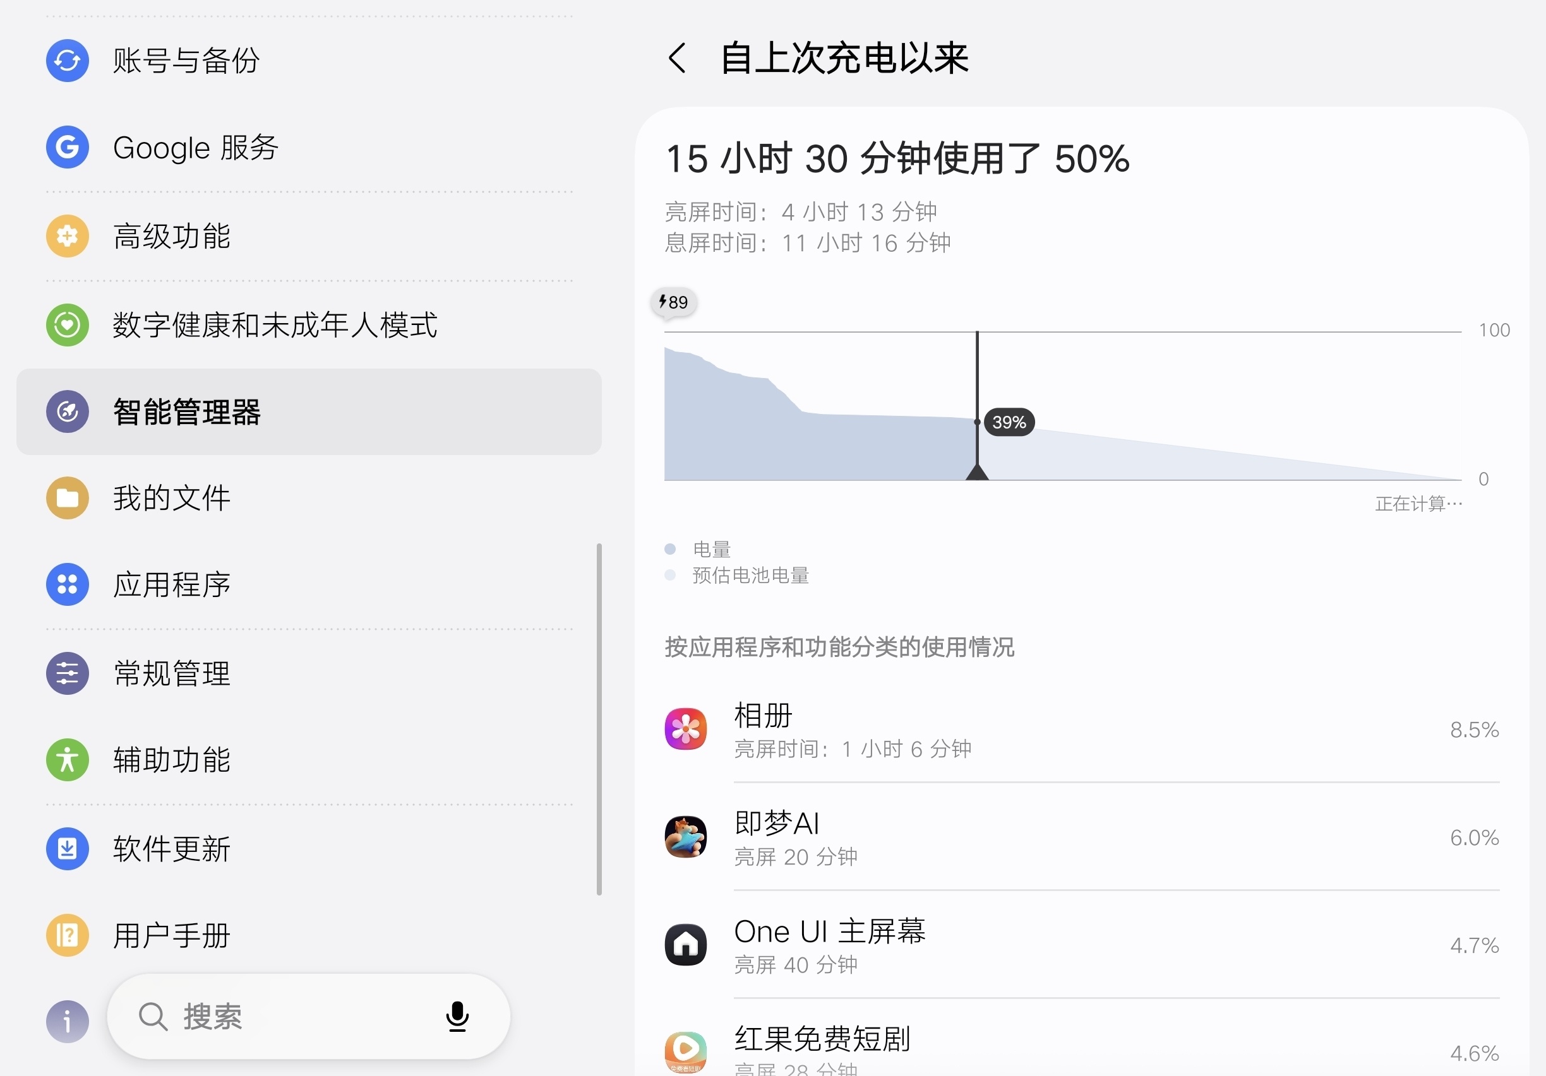Open 我的文件 in the sidebar
This screenshot has width=1546, height=1076.
tap(309, 498)
